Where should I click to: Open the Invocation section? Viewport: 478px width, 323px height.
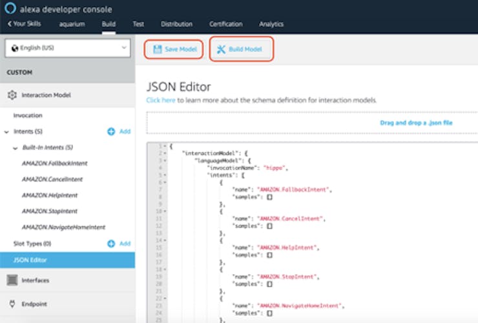coord(28,116)
